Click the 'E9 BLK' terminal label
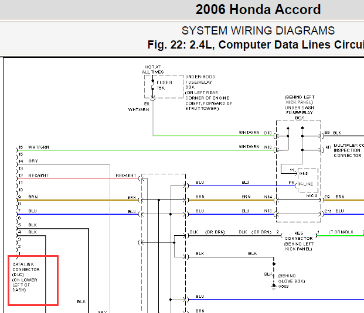This screenshot has height=313, width=364. tap(333, 133)
